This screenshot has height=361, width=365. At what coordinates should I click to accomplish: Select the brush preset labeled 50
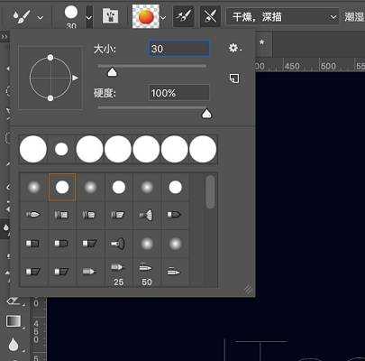pos(147,273)
